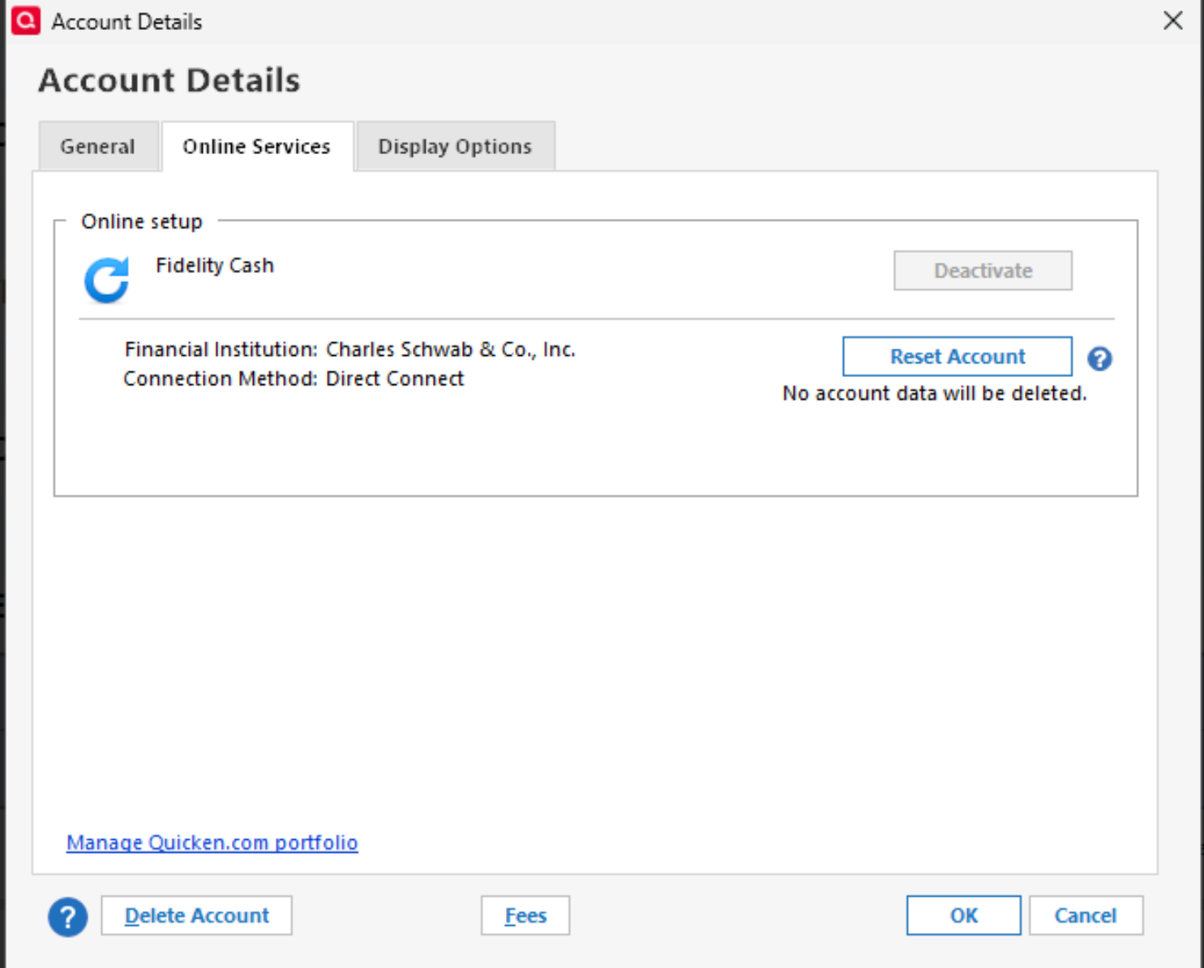Click the Quicken logo in the title bar
The height and width of the screenshot is (968, 1204).
pos(26,20)
